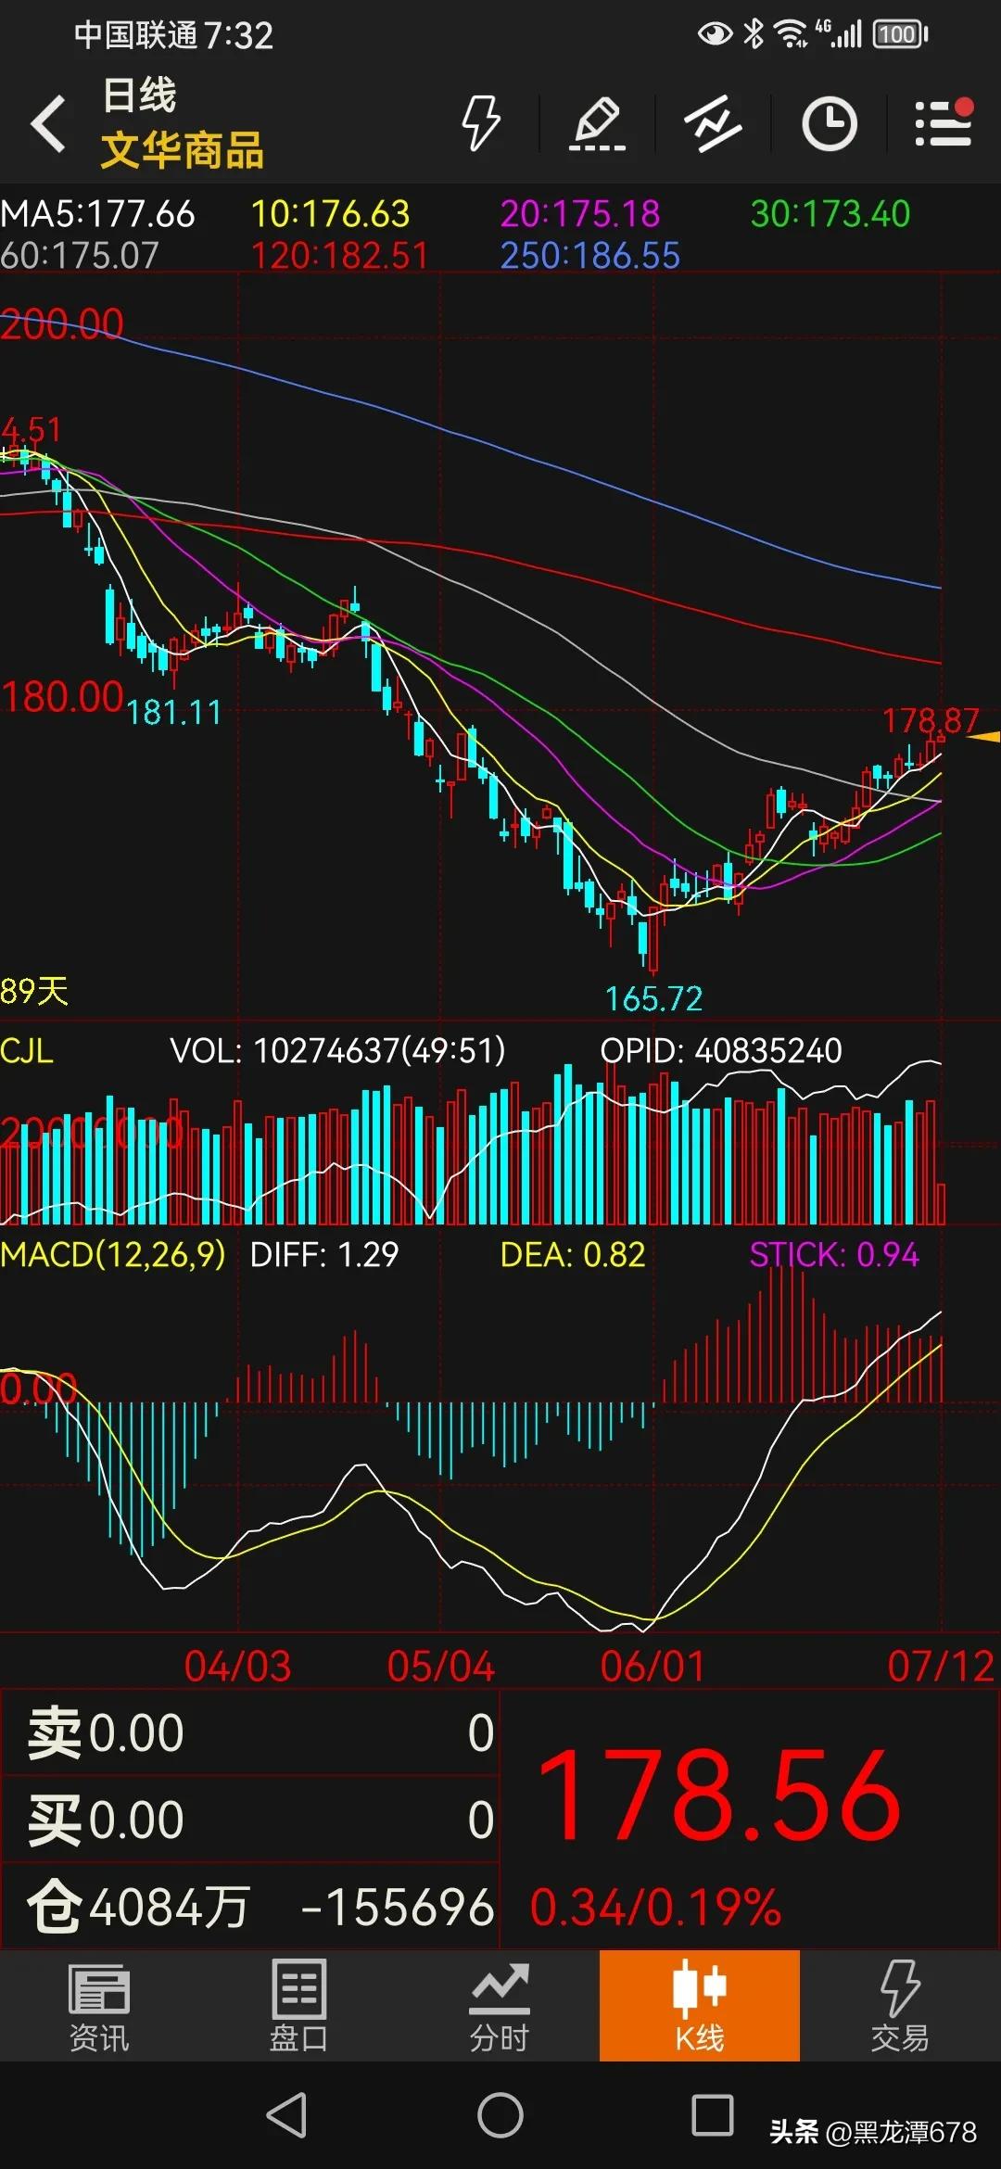Image resolution: width=1001 pixels, height=2169 pixels.
Task: Tap the MACD(12,26,9) indicator label
Action: pyautogui.click(x=113, y=1255)
